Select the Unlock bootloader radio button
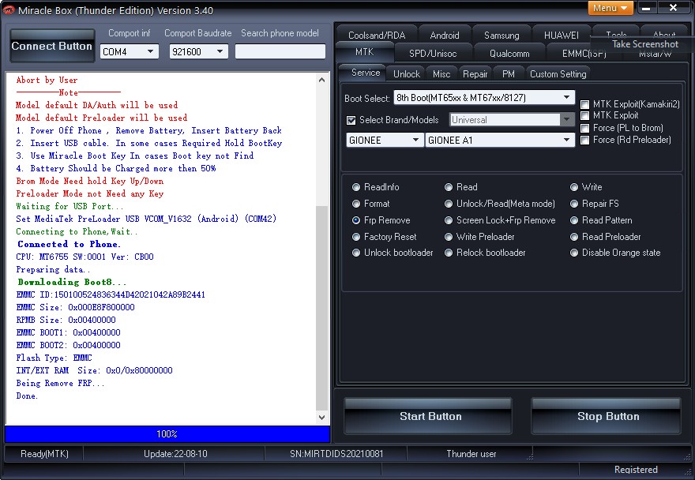 356,253
